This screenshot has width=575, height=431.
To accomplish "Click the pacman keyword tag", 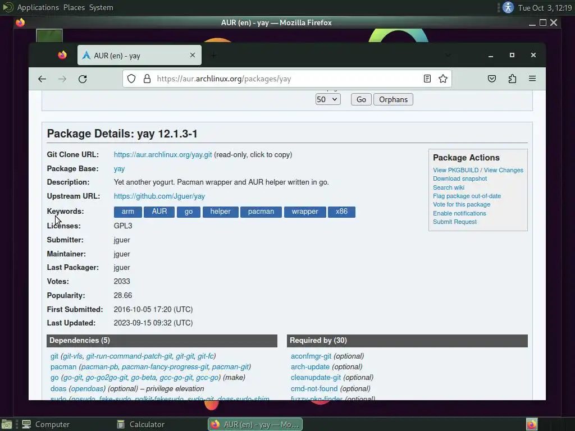I will (261, 212).
